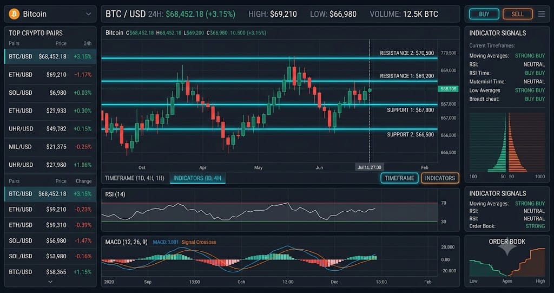Click the green current price tag on axis

[447, 89]
